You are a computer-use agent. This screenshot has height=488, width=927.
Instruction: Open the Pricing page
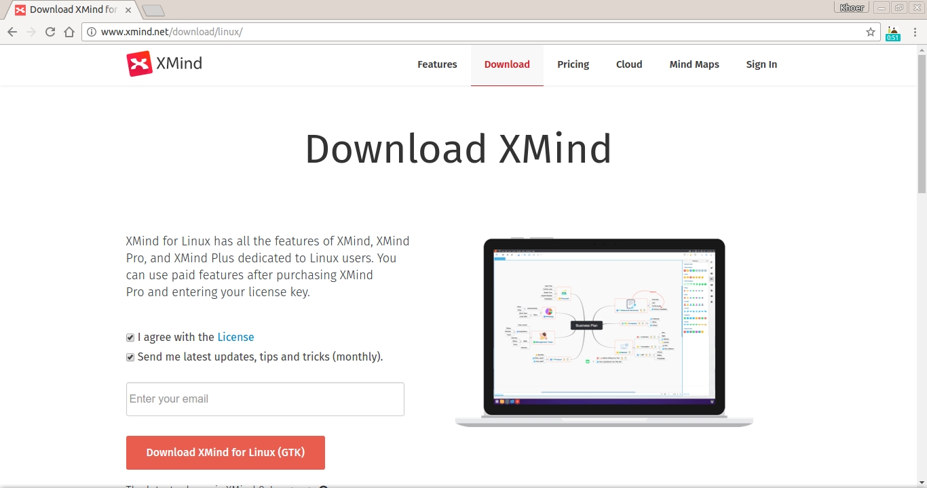point(573,64)
